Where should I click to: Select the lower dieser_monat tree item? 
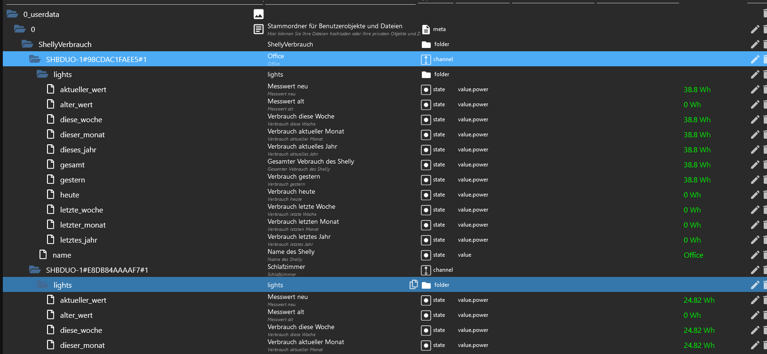[x=82, y=345]
